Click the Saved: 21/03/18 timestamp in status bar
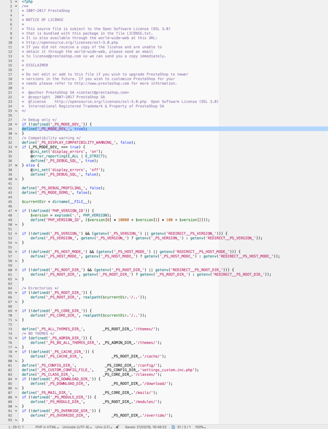Viewport: 328px width, 429px height. pos(146,427)
